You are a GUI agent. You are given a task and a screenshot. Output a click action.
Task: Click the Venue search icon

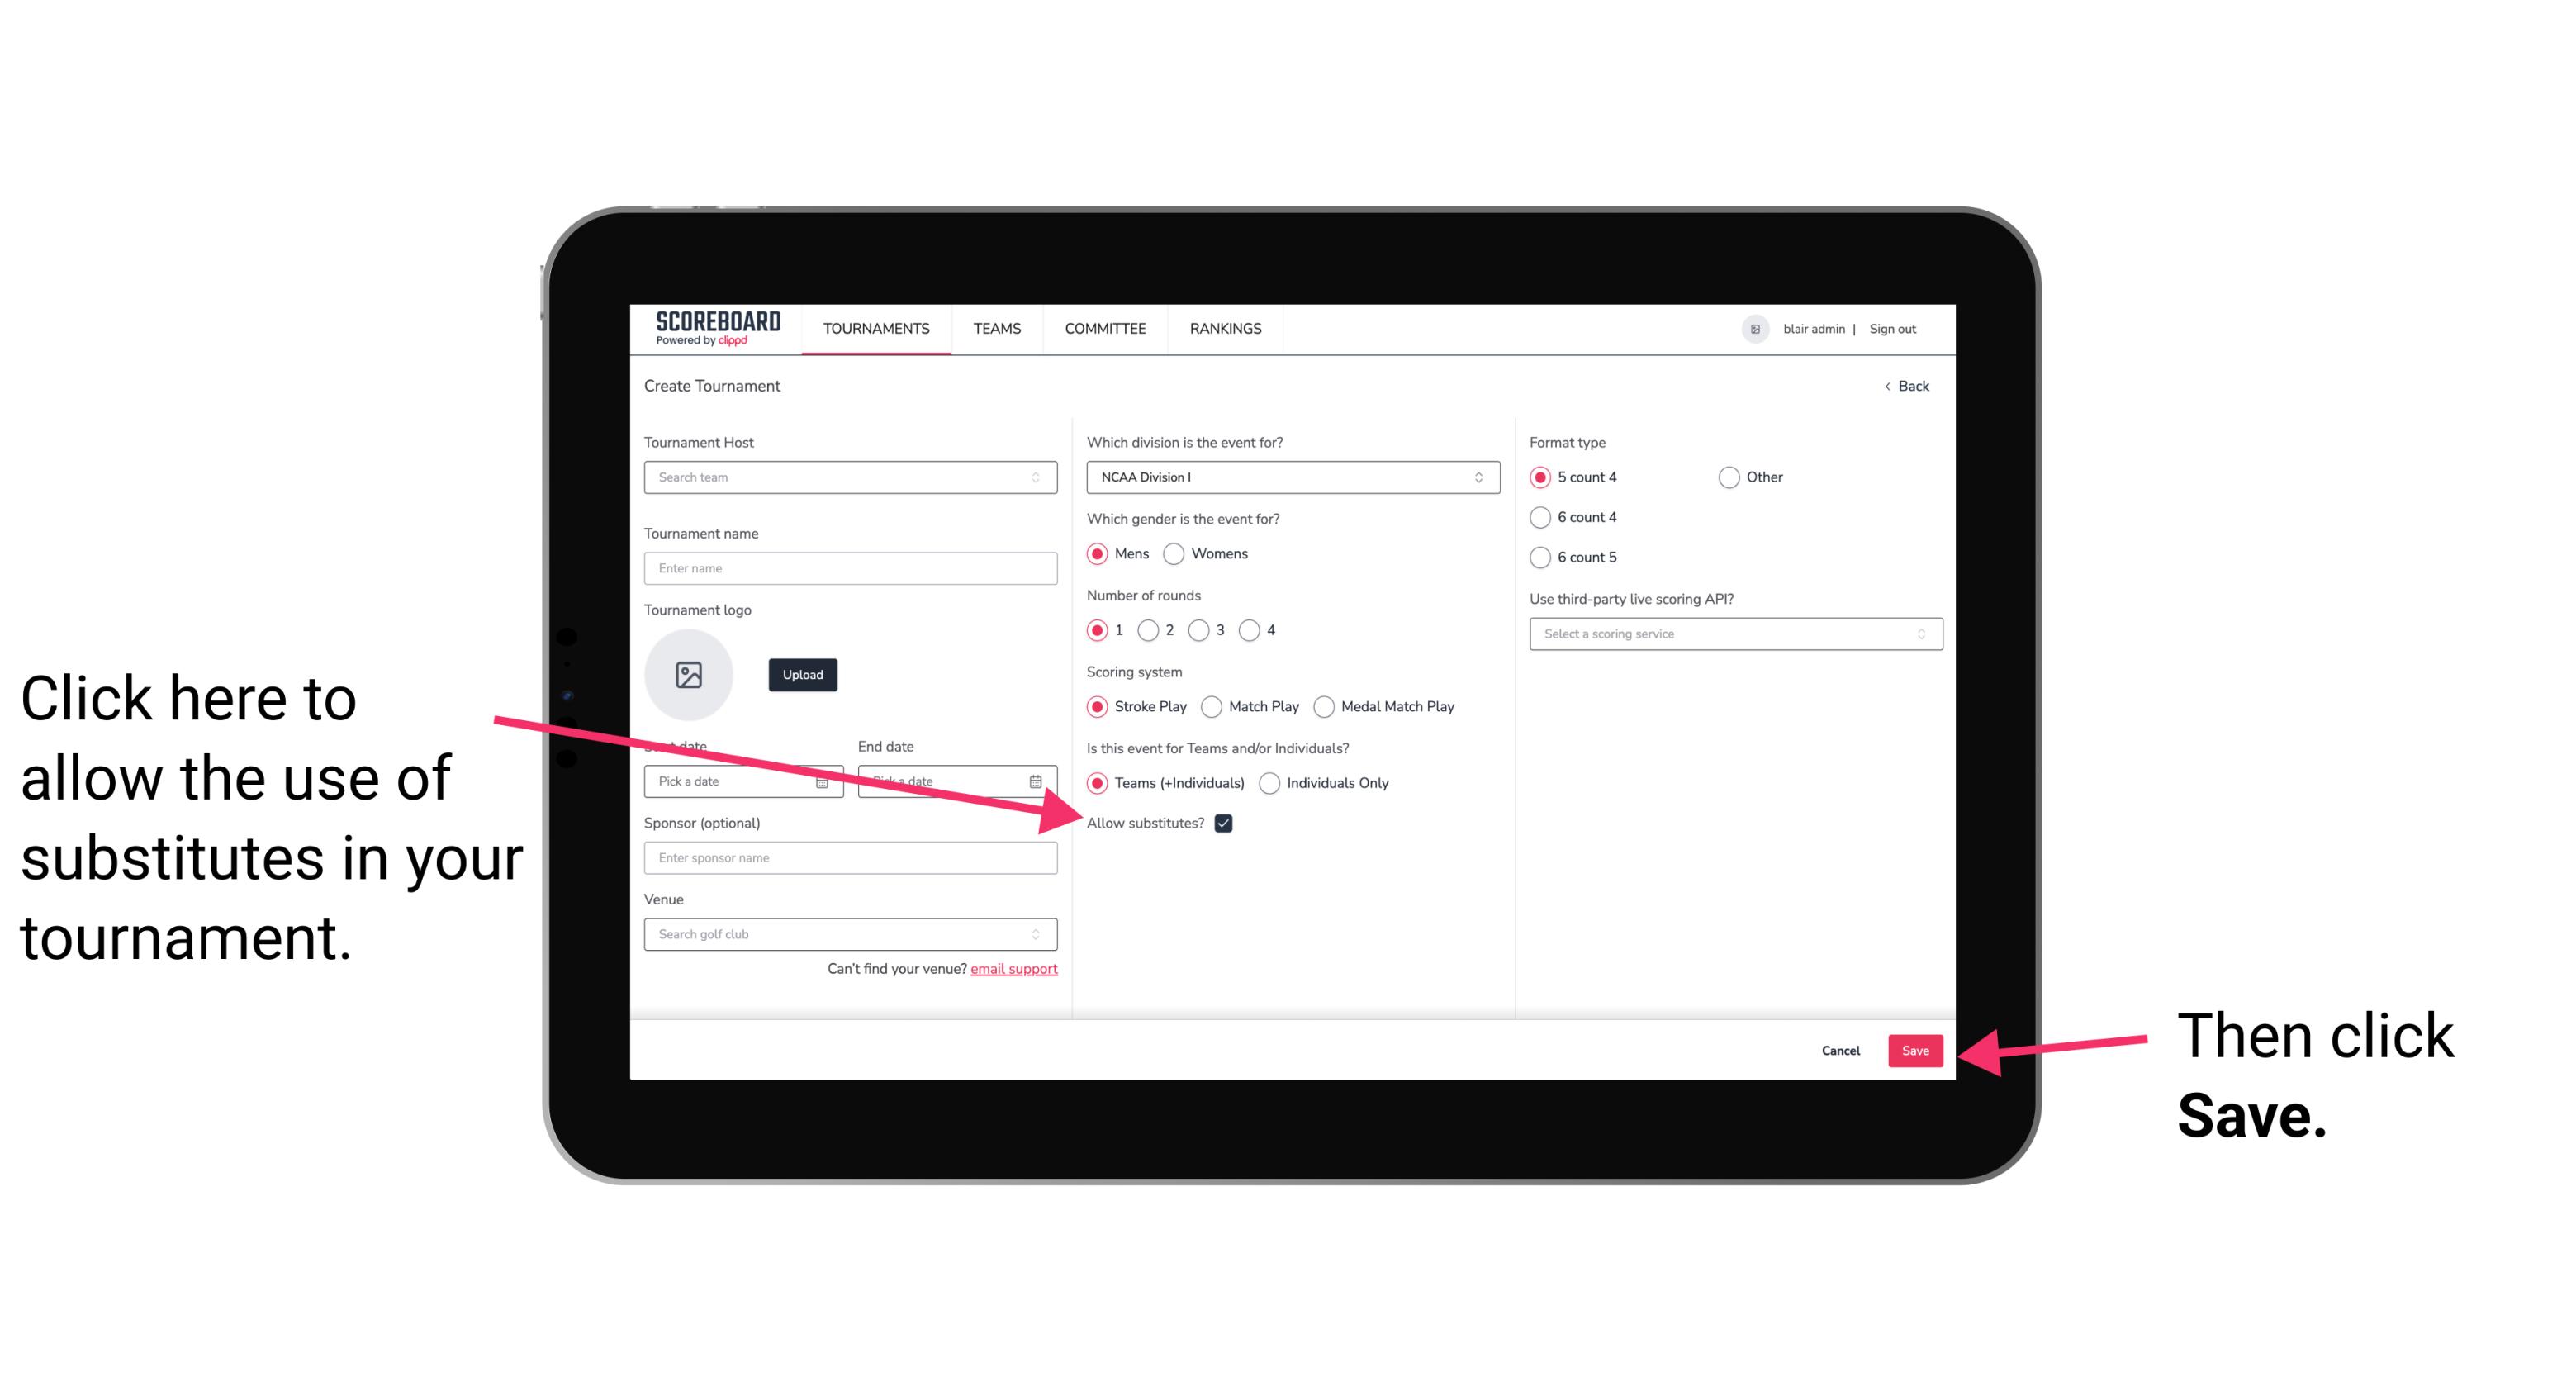[x=1042, y=935]
